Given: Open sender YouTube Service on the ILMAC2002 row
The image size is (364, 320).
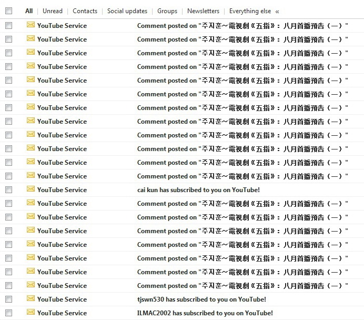Looking at the screenshot, I should coord(62,313).
